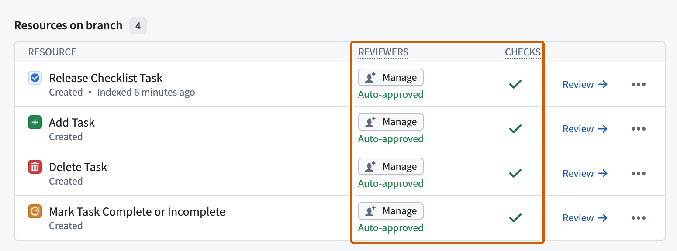Manage reviewers for Delete Task

pos(391,166)
